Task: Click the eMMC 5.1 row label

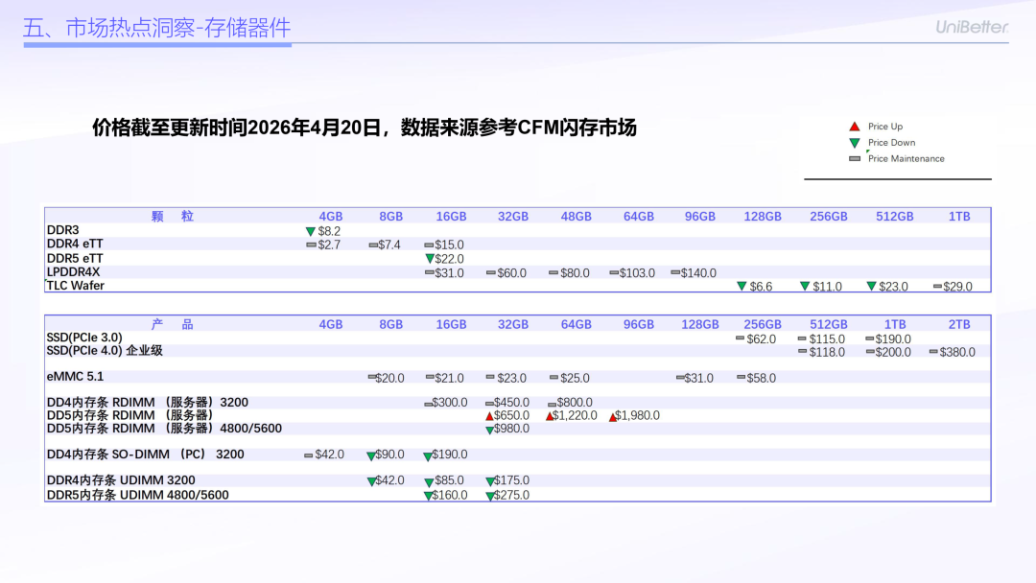Action: (76, 377)
